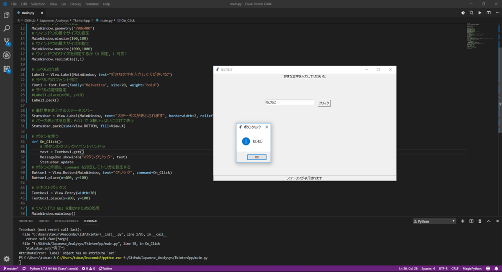Open the Debug view in activity bar
This screenshot has height=272, width=502.
(7, 55)
